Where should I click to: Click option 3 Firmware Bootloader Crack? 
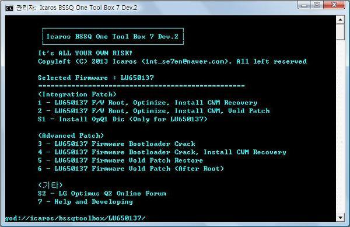coord(117,144)
